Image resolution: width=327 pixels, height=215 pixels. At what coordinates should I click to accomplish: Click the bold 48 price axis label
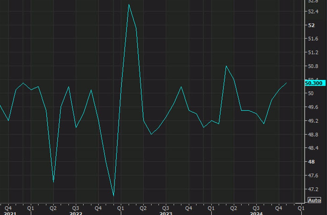pyautogui.click(x=311, y=162)
